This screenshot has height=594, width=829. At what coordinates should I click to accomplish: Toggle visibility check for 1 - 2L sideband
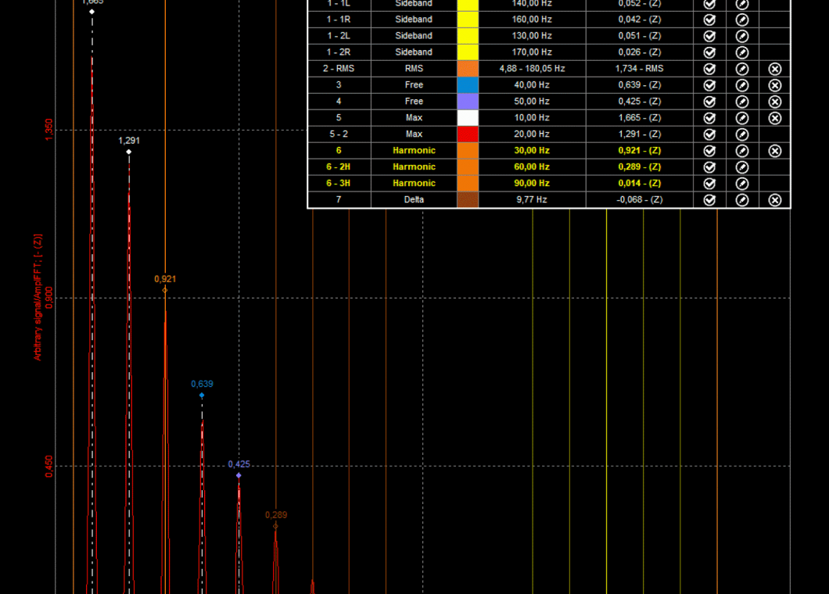pos(709,36)
